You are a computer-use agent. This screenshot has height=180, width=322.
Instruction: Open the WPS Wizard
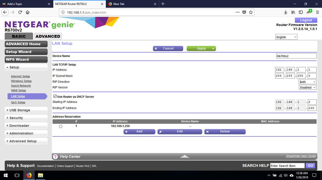[26, 59]
